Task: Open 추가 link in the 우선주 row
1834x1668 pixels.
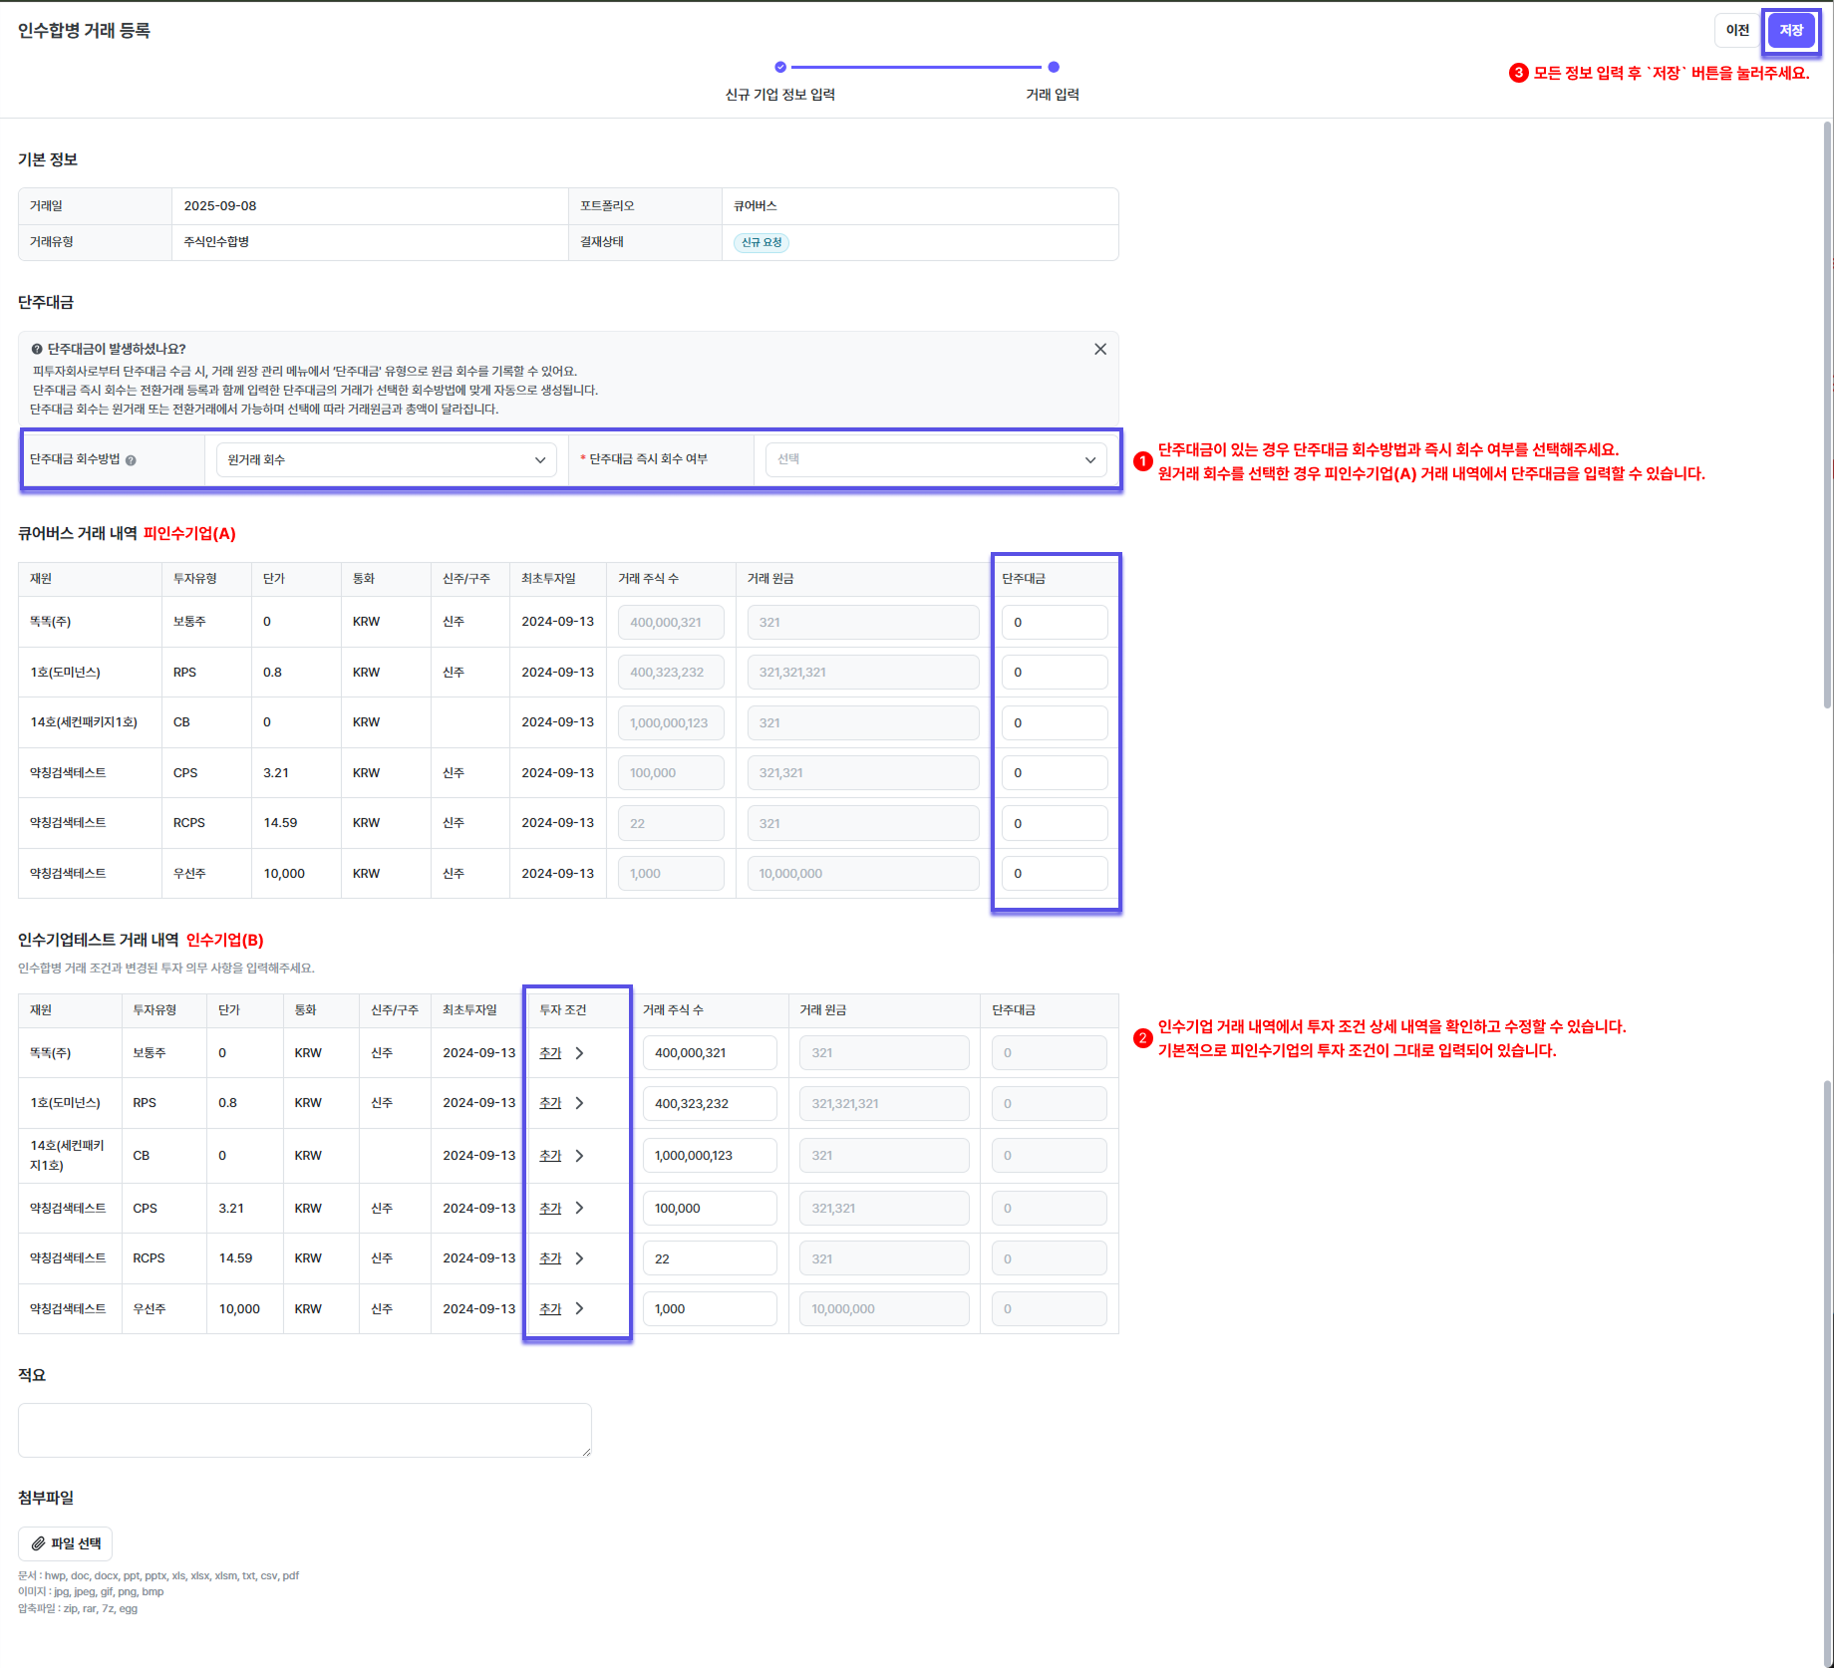Action: pos(550,1308)
